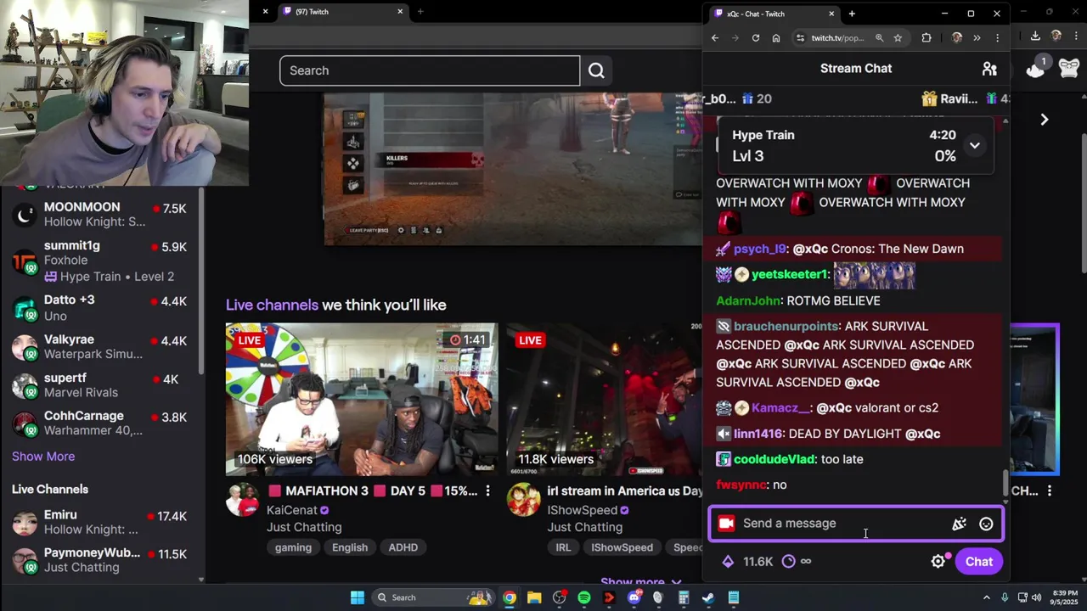Reload the xQc chat popout window
Image resolution: width=1087 pixels, height=611 pixels.
point(755,37)
